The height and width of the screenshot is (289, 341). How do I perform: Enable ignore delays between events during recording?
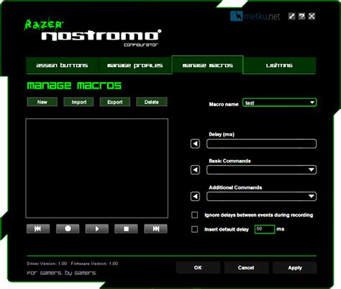[195, 215]
